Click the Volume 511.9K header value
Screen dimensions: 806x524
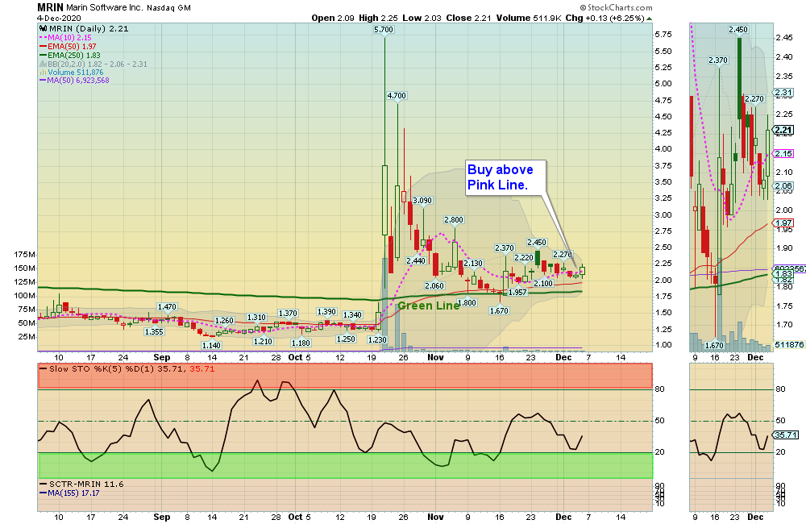529,18
